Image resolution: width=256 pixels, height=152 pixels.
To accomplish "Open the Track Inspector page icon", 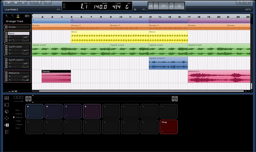I will coord(6,105).
